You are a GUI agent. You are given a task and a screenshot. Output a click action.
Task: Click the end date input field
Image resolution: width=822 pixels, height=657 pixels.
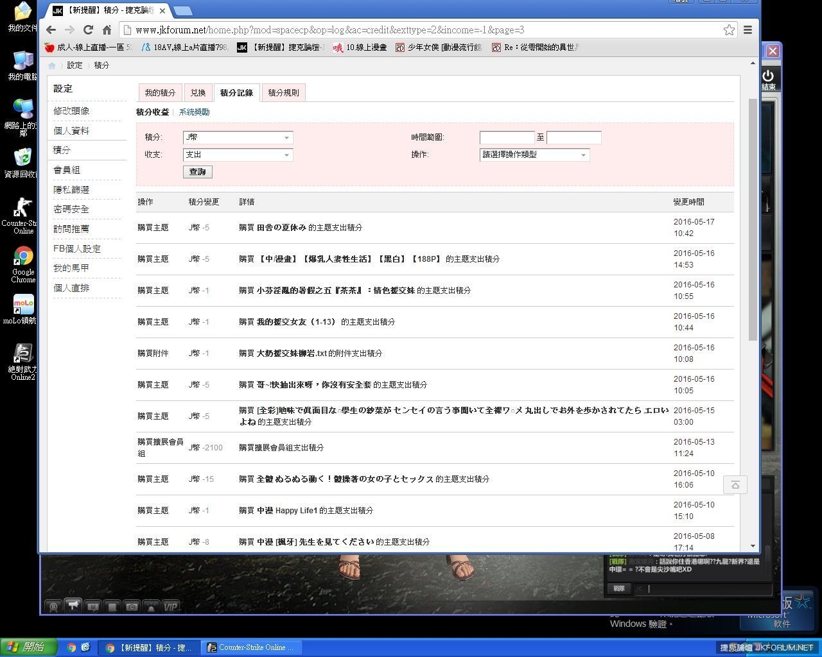[x=573, y=137]
